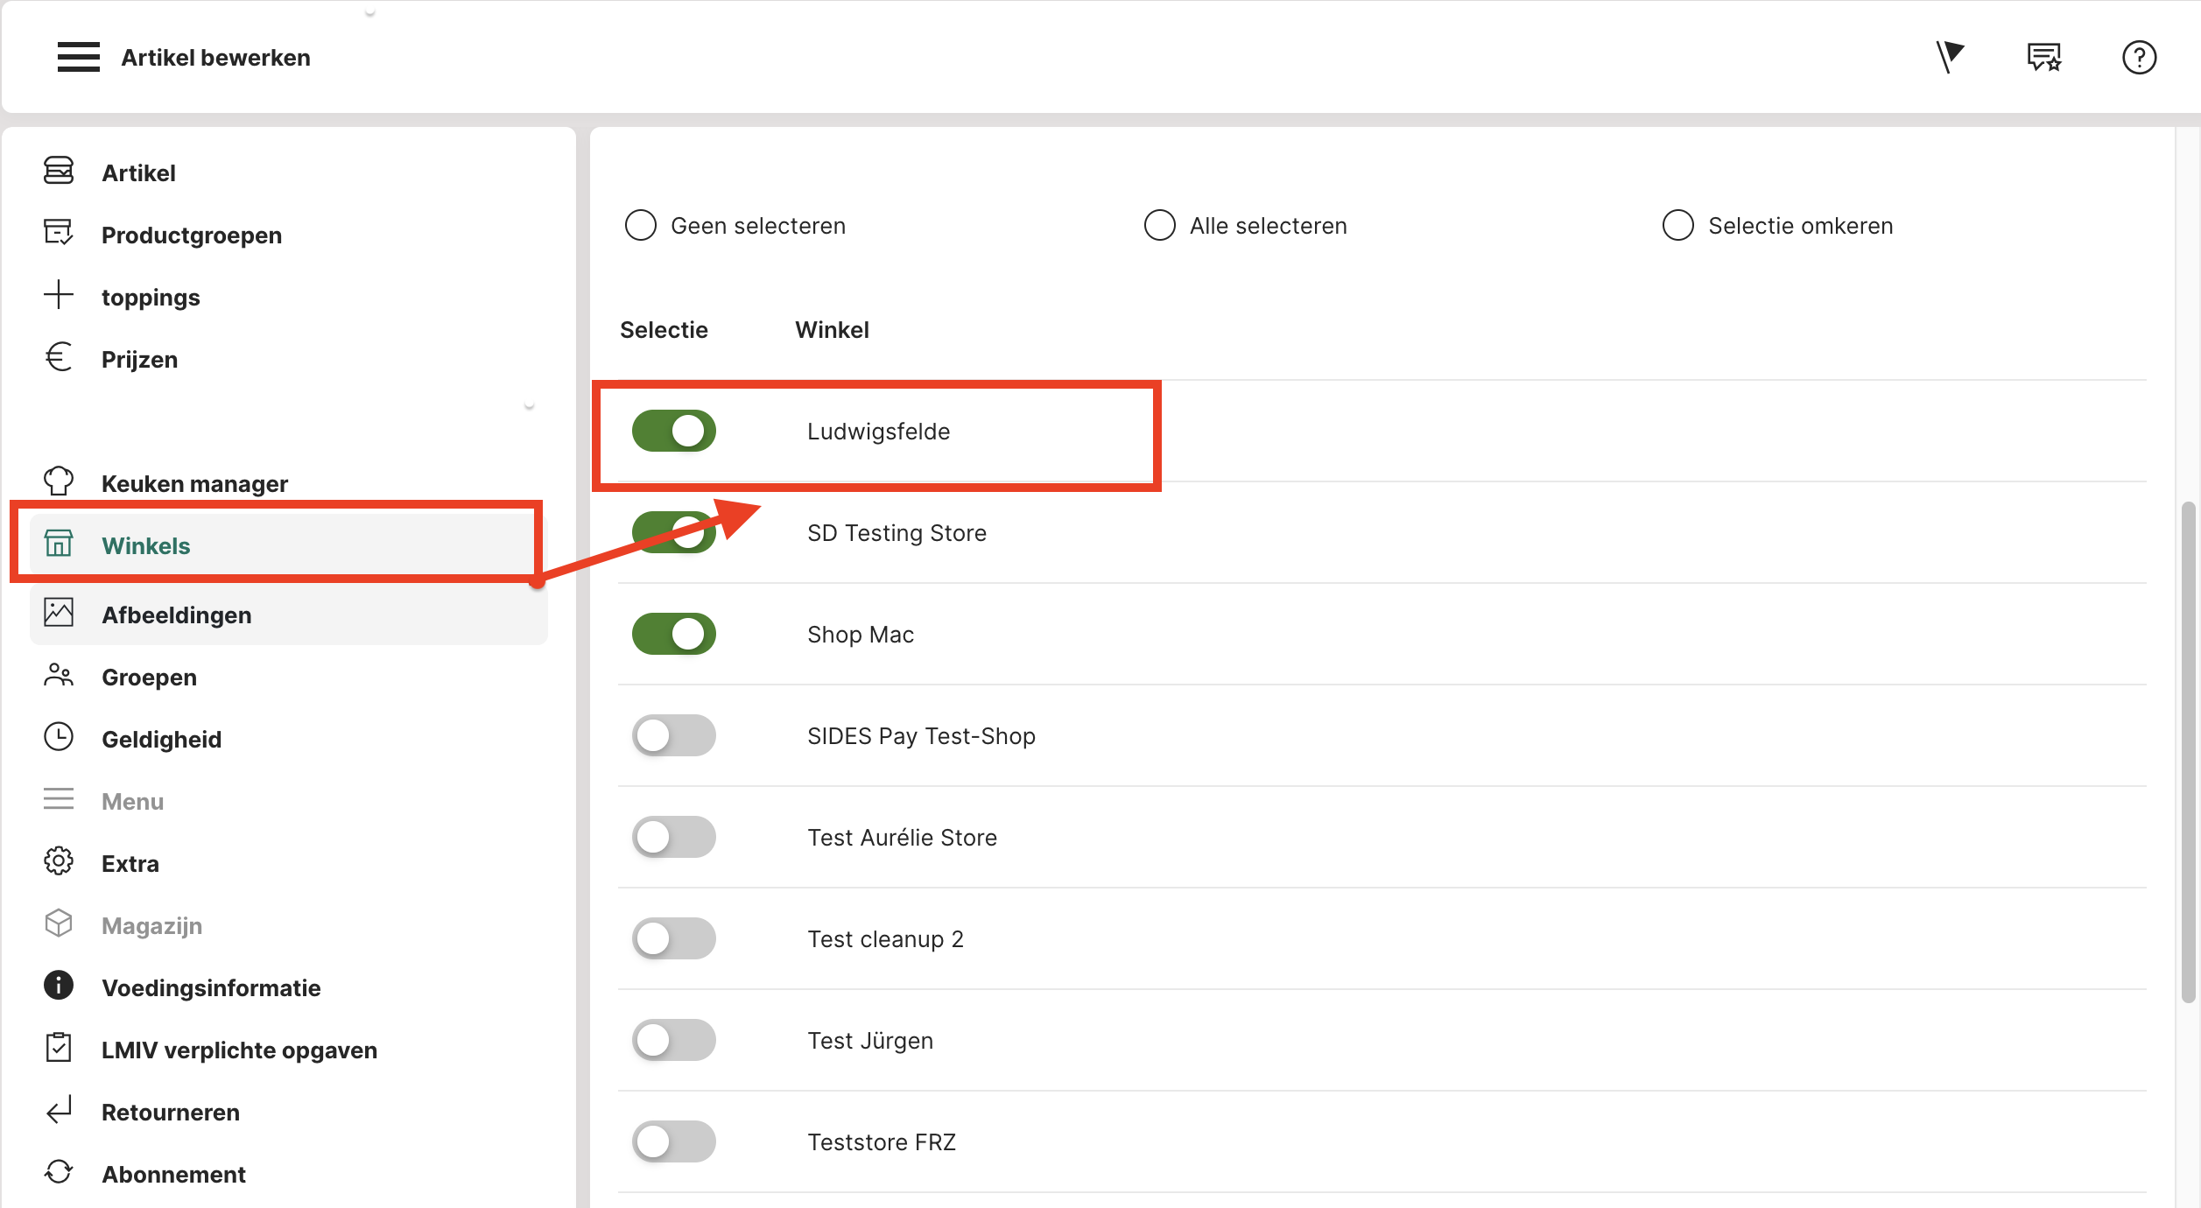Open the feedback chat star icon
This screenshot has width=2201, height=1208.
click(2043, 58)
